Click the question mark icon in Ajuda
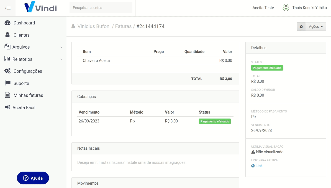331x188 pixels. tap(26, 178)
